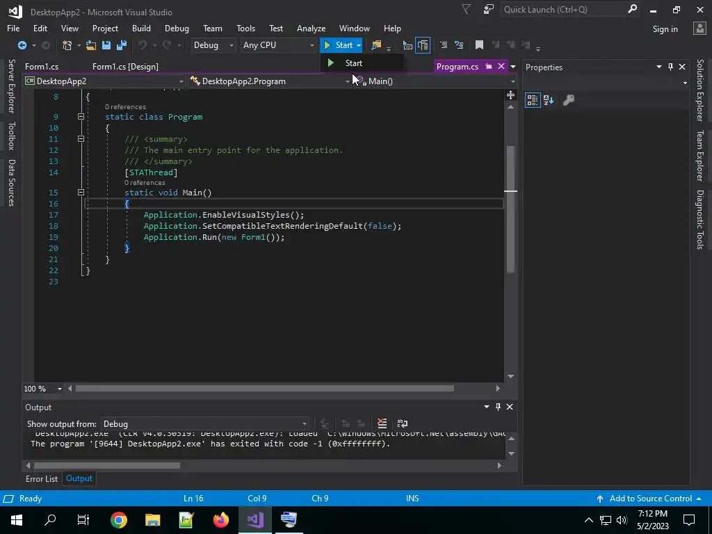Click the Navigate Backward arrow icon
This screenshot has height=534, width=712.
(22, 45)
